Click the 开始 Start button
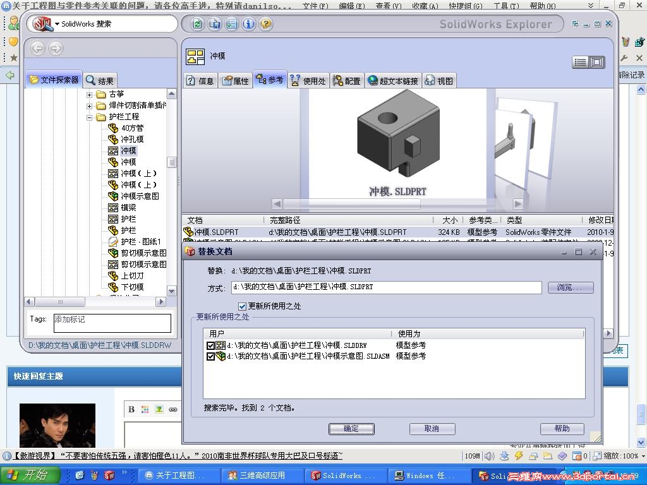 30,475
